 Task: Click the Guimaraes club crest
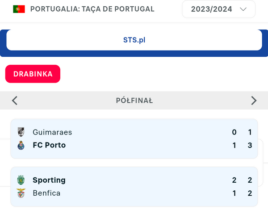pos(21,132)
